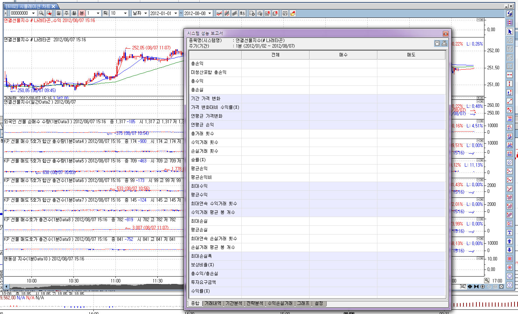Click the red vertical line drawing tool

point(510,84)
